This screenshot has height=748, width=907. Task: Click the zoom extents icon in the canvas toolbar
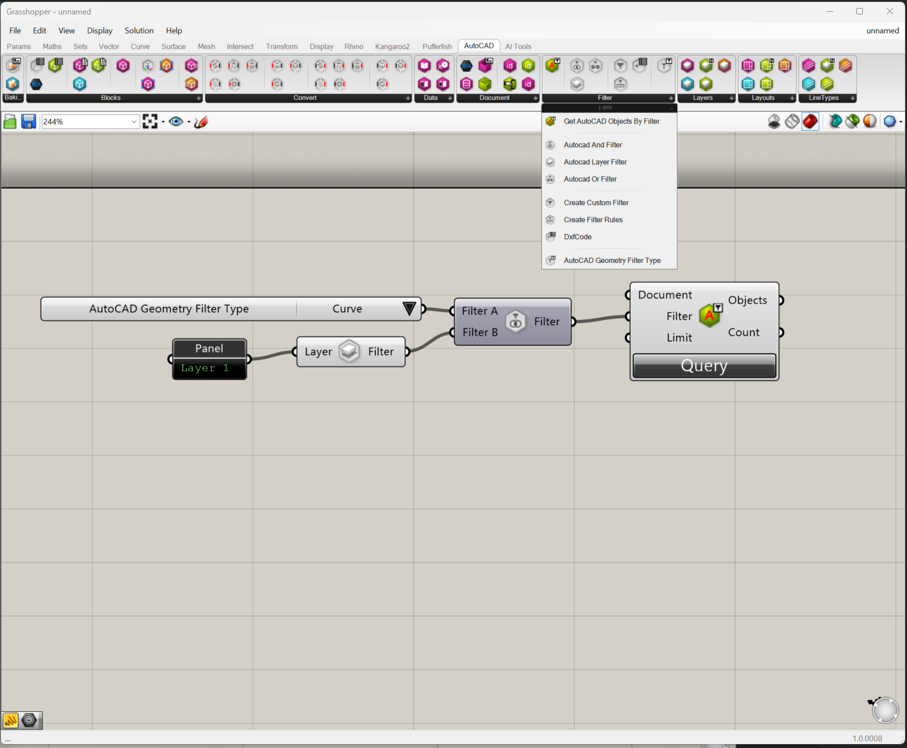point(150,122)
